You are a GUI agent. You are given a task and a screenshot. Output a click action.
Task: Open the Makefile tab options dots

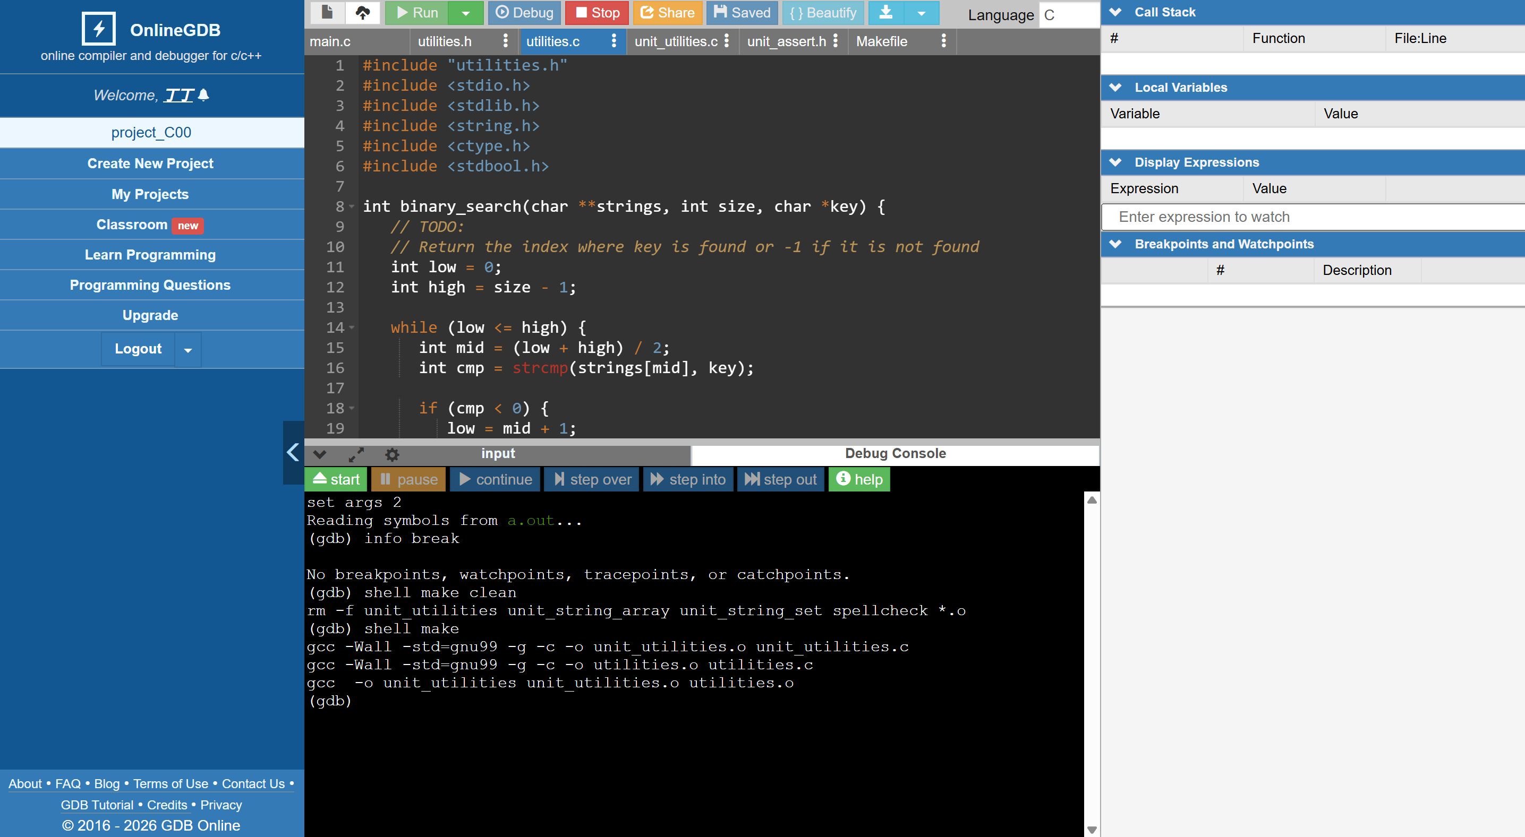coord(943,41)
